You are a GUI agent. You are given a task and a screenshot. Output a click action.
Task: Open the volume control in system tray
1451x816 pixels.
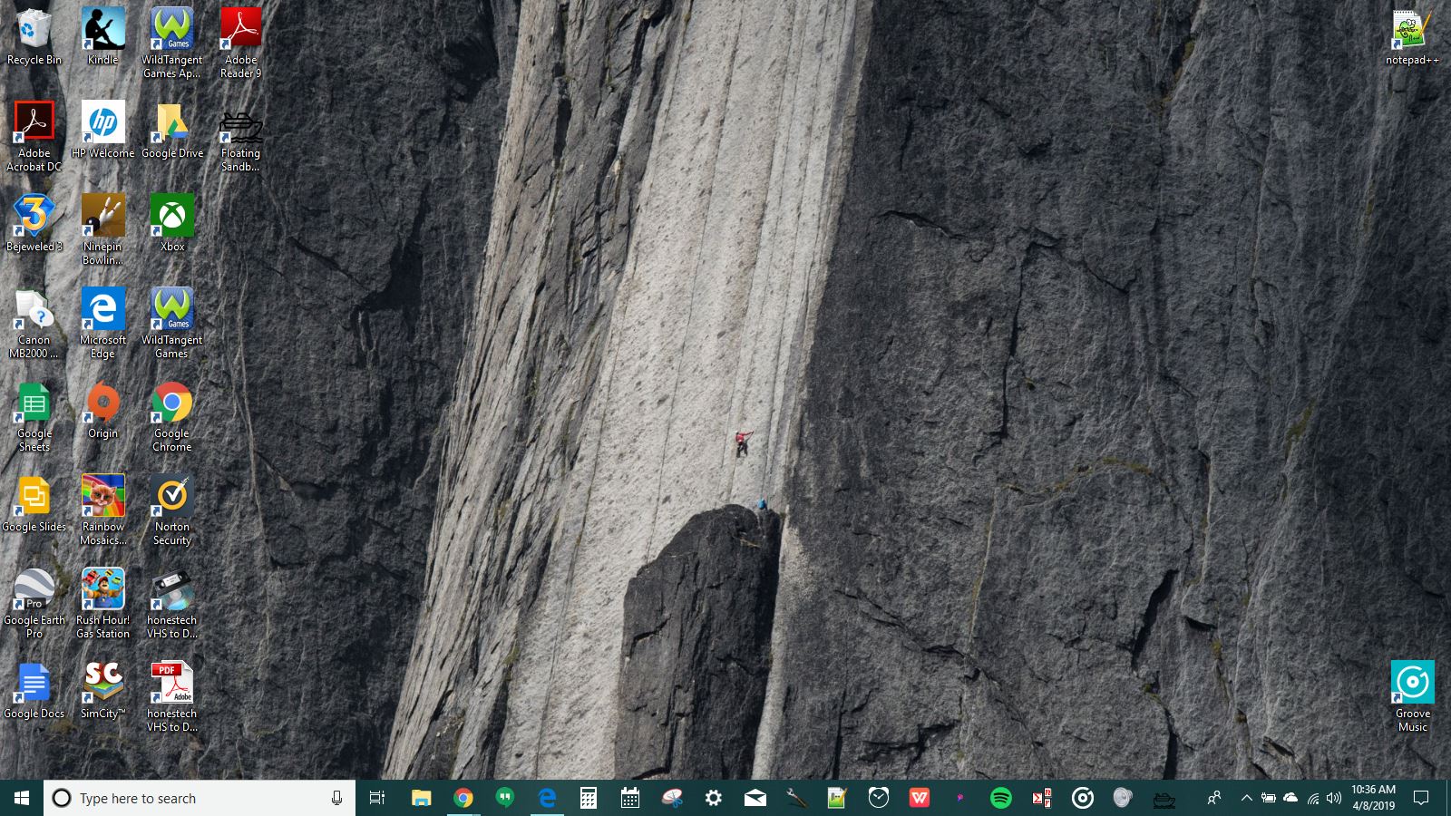coord(1334,798)
